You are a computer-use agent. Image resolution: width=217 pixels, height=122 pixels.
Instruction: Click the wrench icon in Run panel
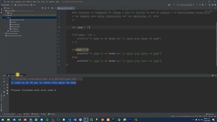click(x=4, y=82)
